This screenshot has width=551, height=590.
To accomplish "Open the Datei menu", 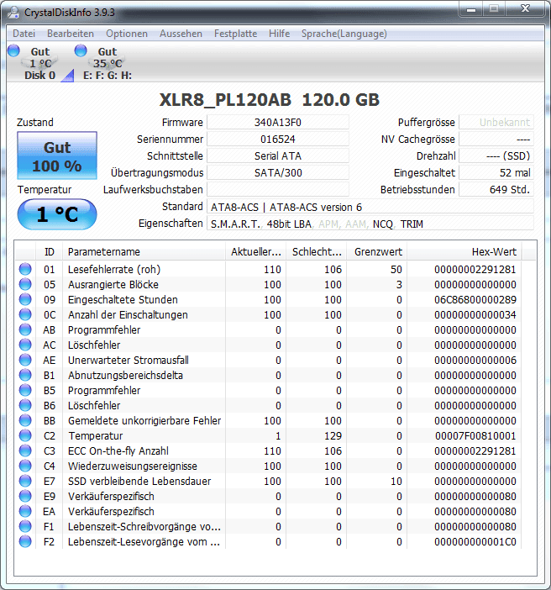I will pyautogui.click(x=24, y=34).
